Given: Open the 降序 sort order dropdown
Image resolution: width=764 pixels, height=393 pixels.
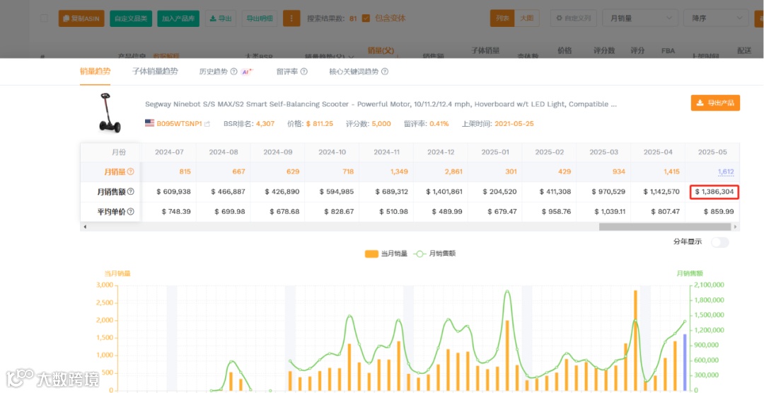Looking at the screenshot, I should click(x=716, y=18).
